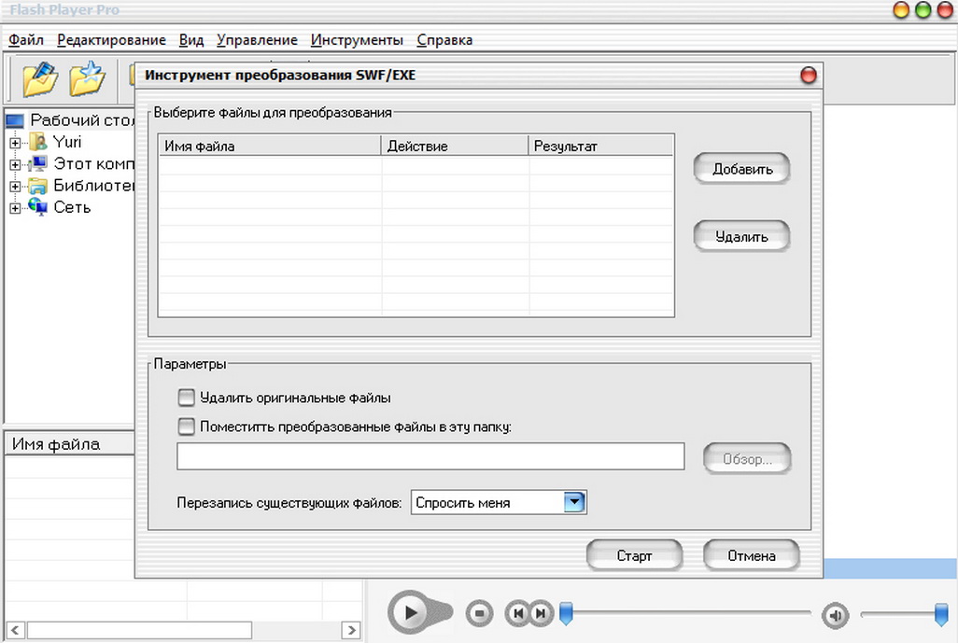Click the Этот компьютер computer icon
Screen dimensions: 958x643
(x=38, y=163)
